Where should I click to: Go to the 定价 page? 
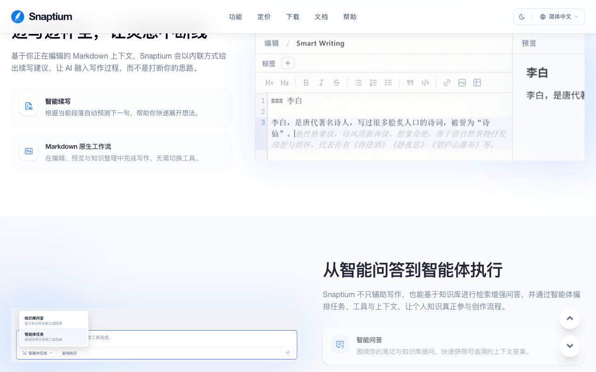[x=264, y=17]
